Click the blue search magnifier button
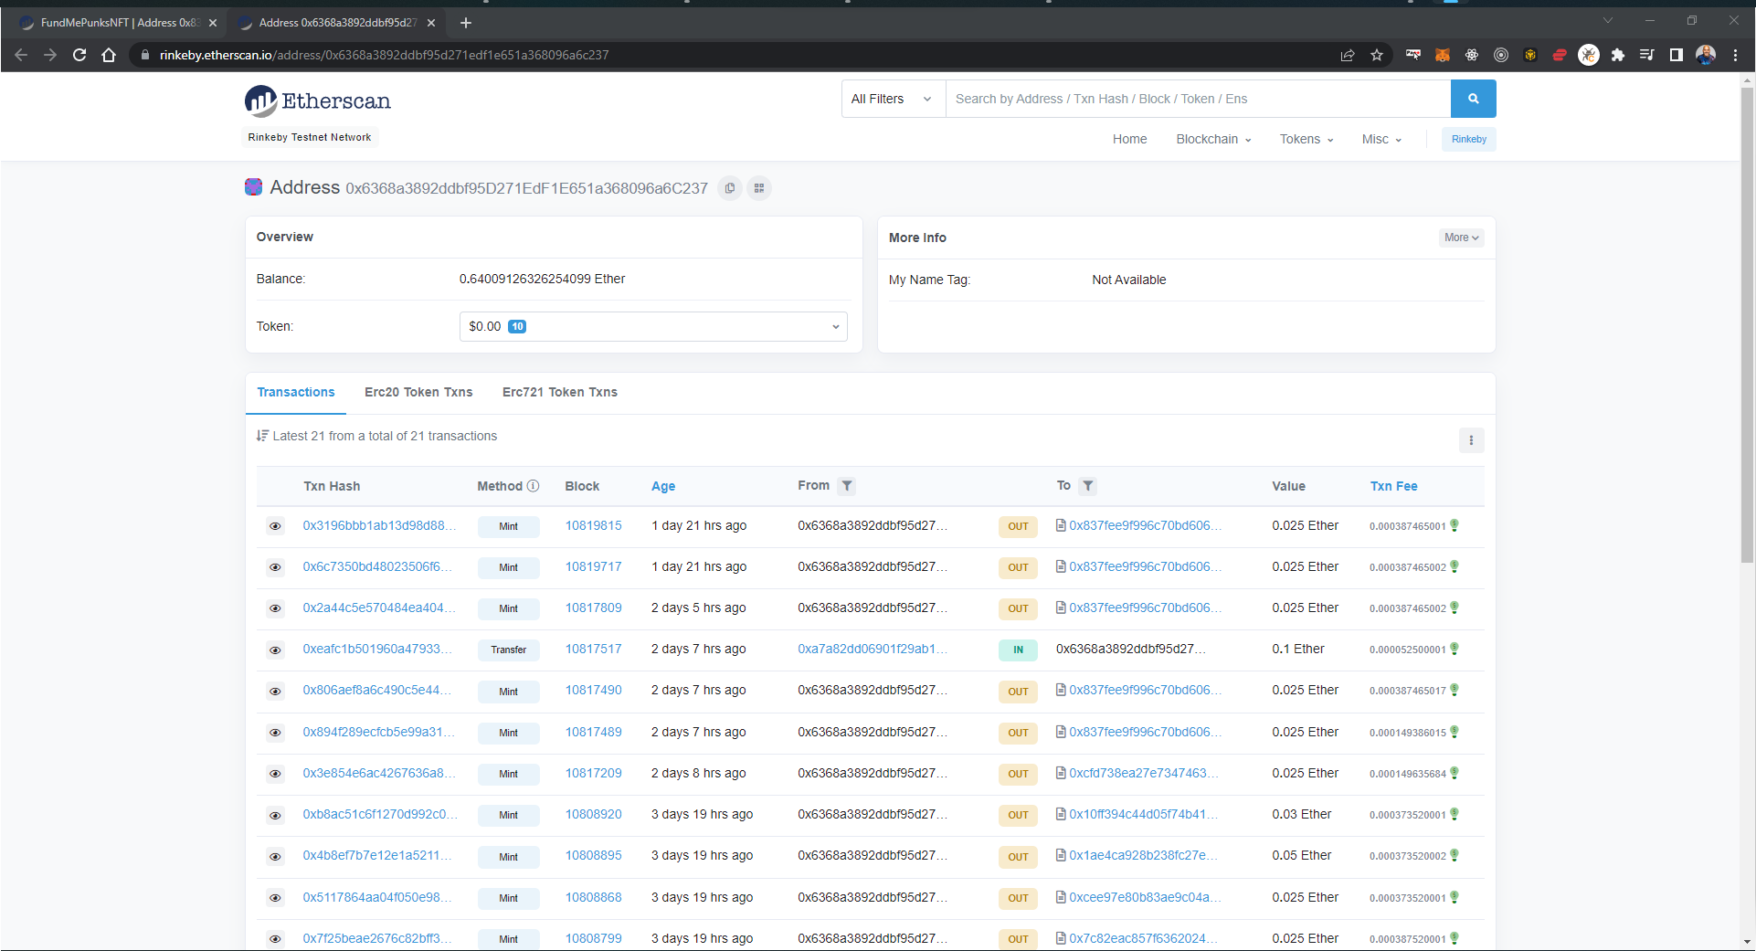Screen dimensions: 1756x951 1473,99
